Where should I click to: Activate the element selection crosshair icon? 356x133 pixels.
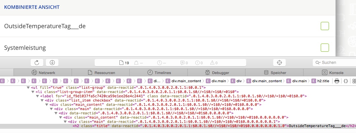[x=279, y=63]
